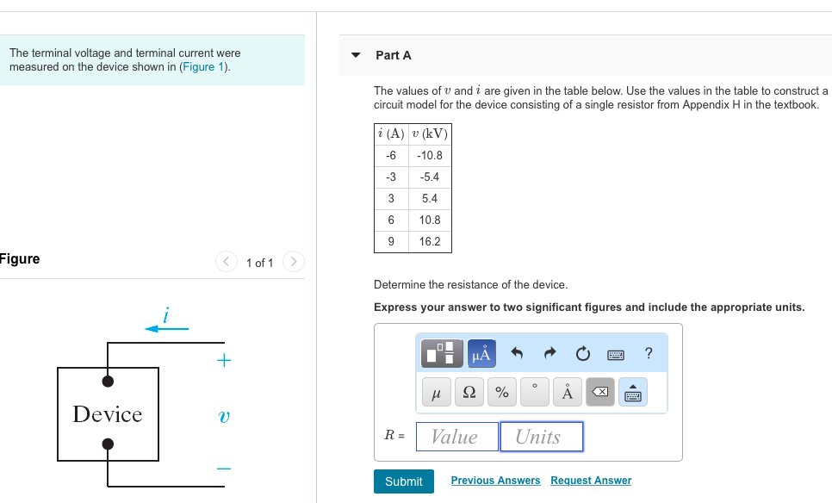Insert the Omega (Ω) unit symbol

469,393
